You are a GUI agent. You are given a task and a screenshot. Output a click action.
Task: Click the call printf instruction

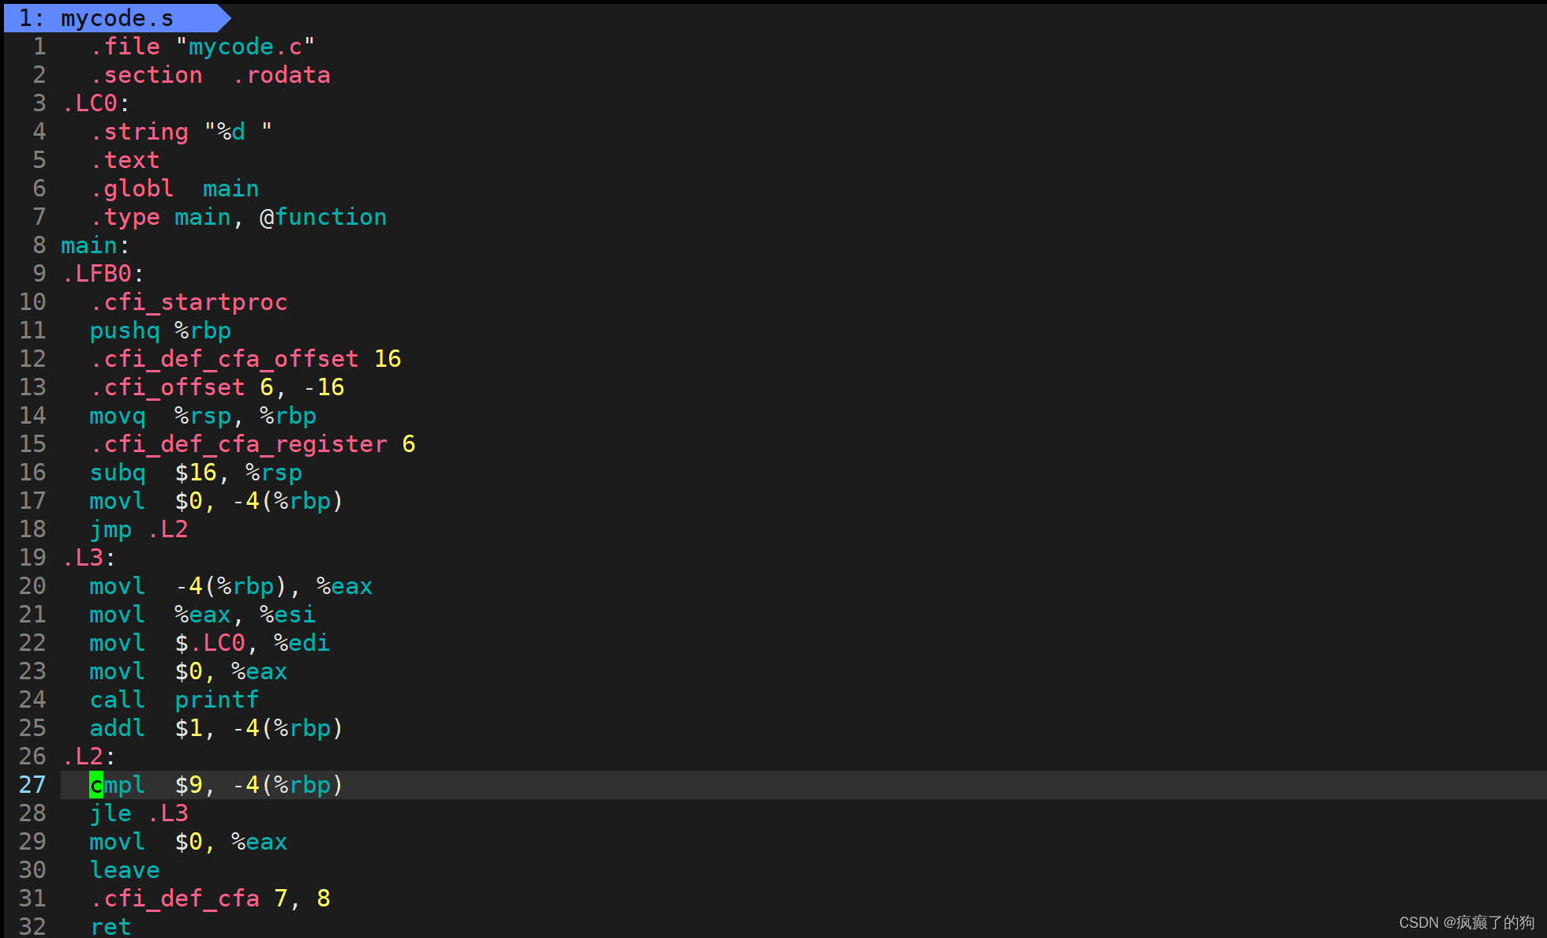pyautogui.click(x=174, y=700)
